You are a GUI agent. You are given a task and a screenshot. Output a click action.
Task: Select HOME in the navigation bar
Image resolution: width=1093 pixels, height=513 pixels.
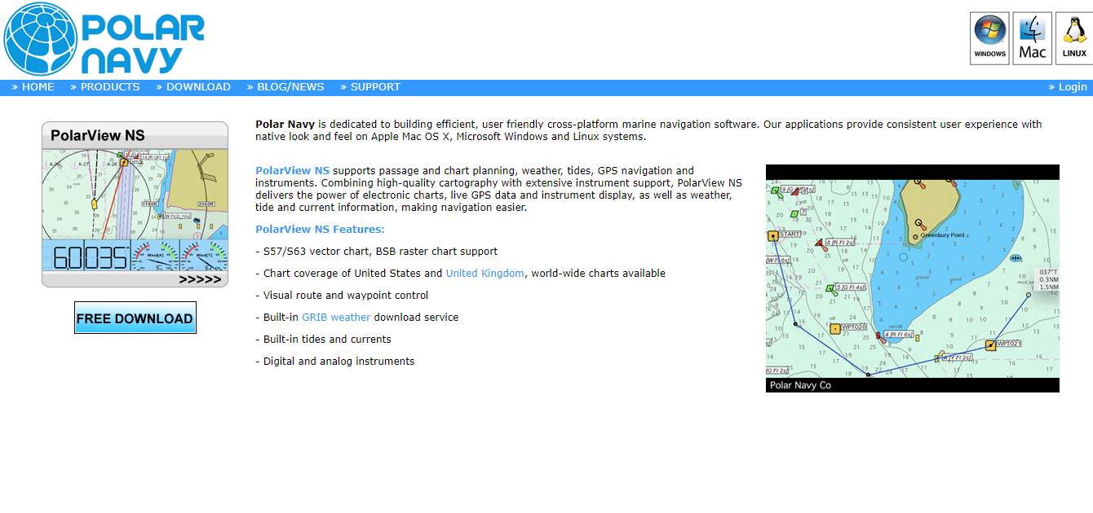coord(38,86)
